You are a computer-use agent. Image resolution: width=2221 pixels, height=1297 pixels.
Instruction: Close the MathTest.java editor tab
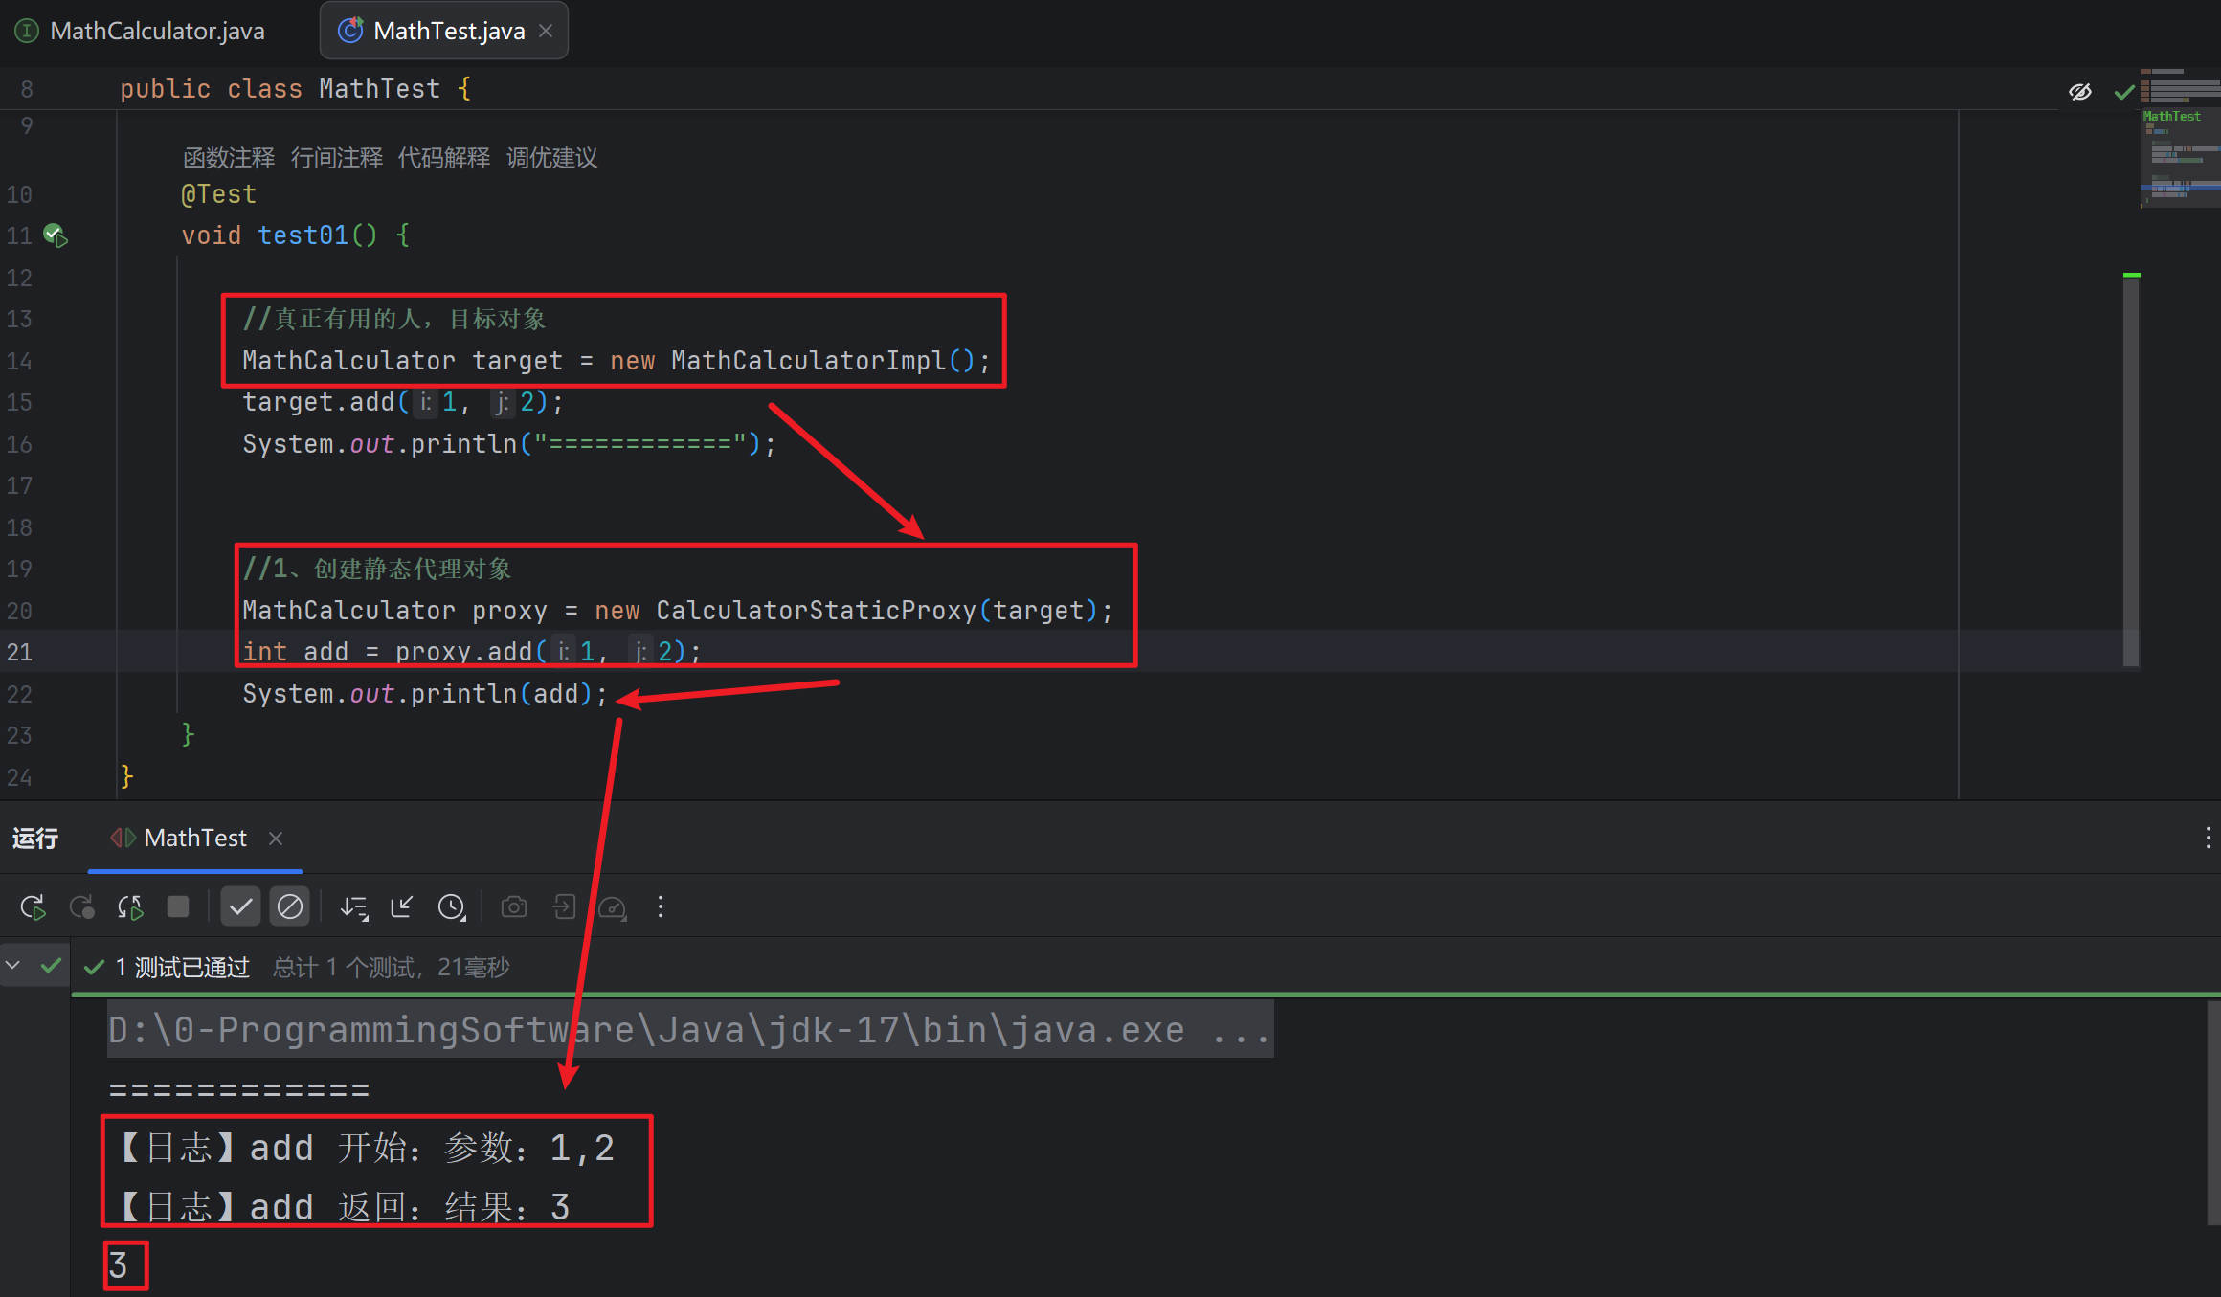tap(546, 31)
